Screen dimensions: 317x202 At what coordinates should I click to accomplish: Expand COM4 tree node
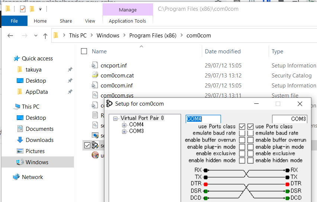coord(124,125)
